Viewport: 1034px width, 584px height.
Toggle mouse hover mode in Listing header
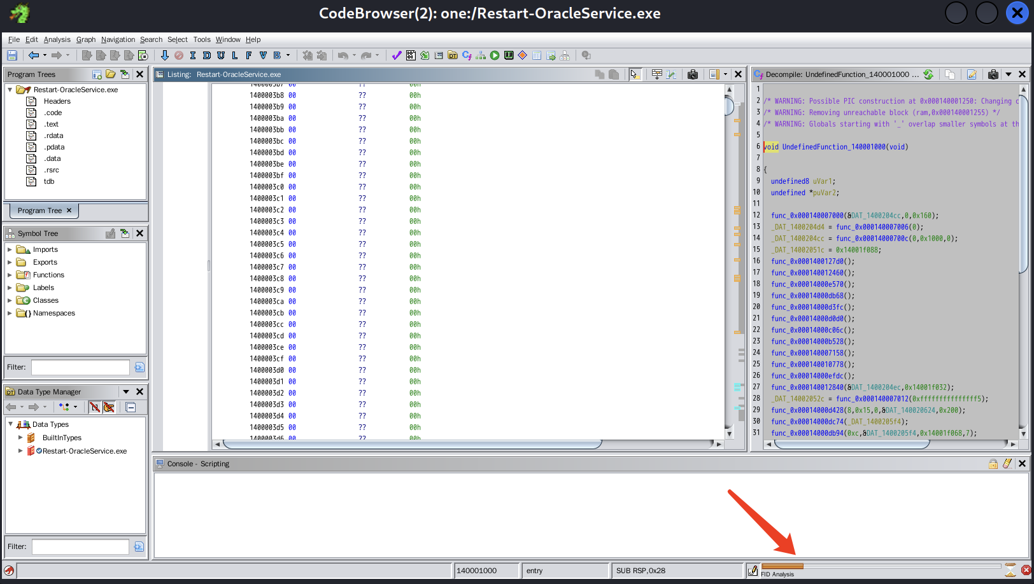(634, 74)
